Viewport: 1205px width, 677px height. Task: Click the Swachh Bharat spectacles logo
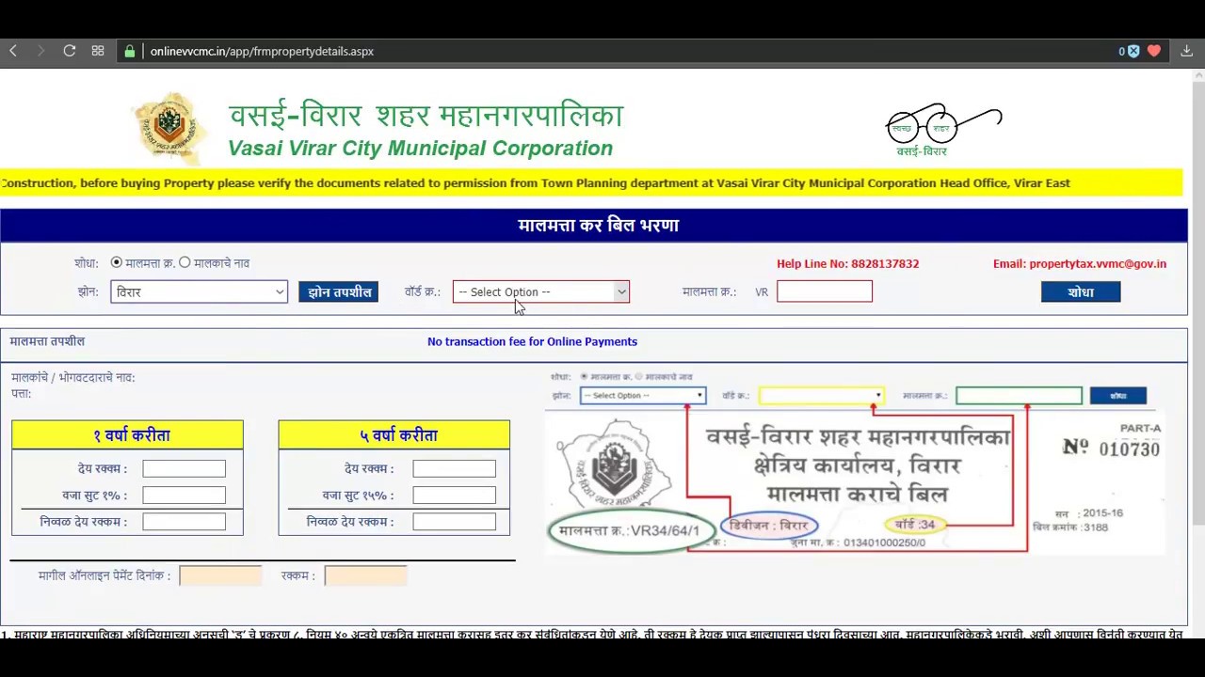click(943, 130)
